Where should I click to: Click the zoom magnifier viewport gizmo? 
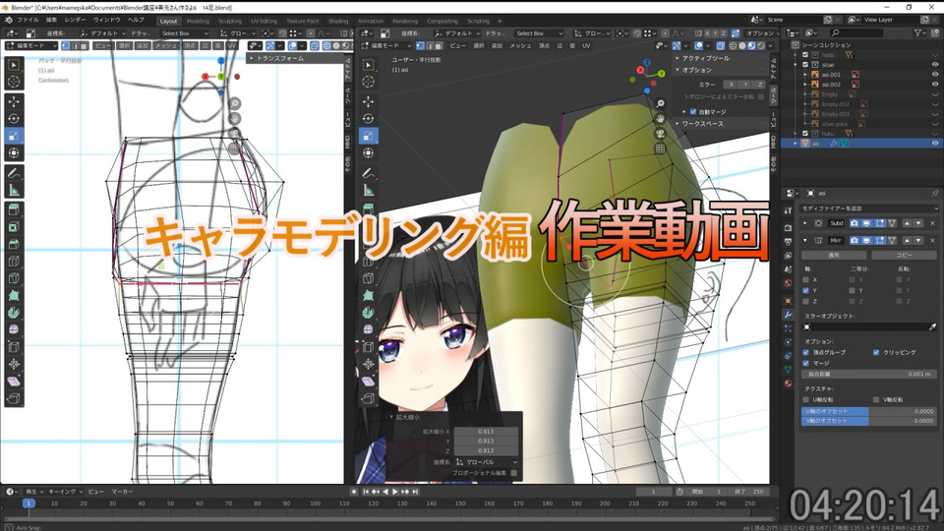661,103
